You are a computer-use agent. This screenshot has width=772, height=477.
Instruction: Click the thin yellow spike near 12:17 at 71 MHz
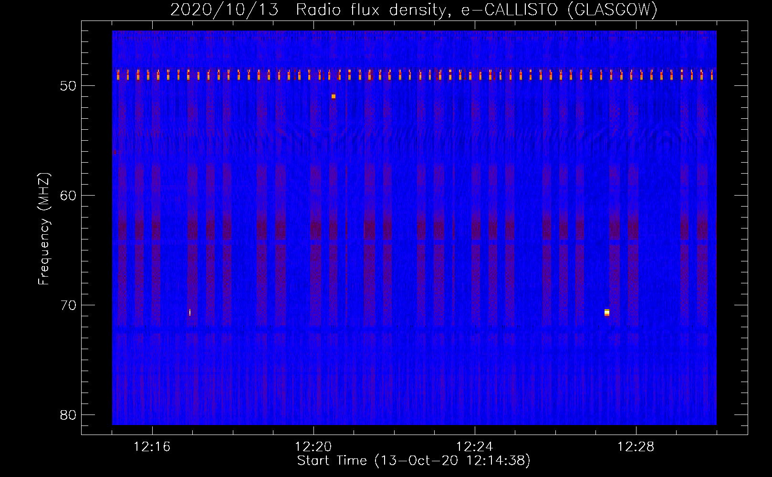point(190,312)
